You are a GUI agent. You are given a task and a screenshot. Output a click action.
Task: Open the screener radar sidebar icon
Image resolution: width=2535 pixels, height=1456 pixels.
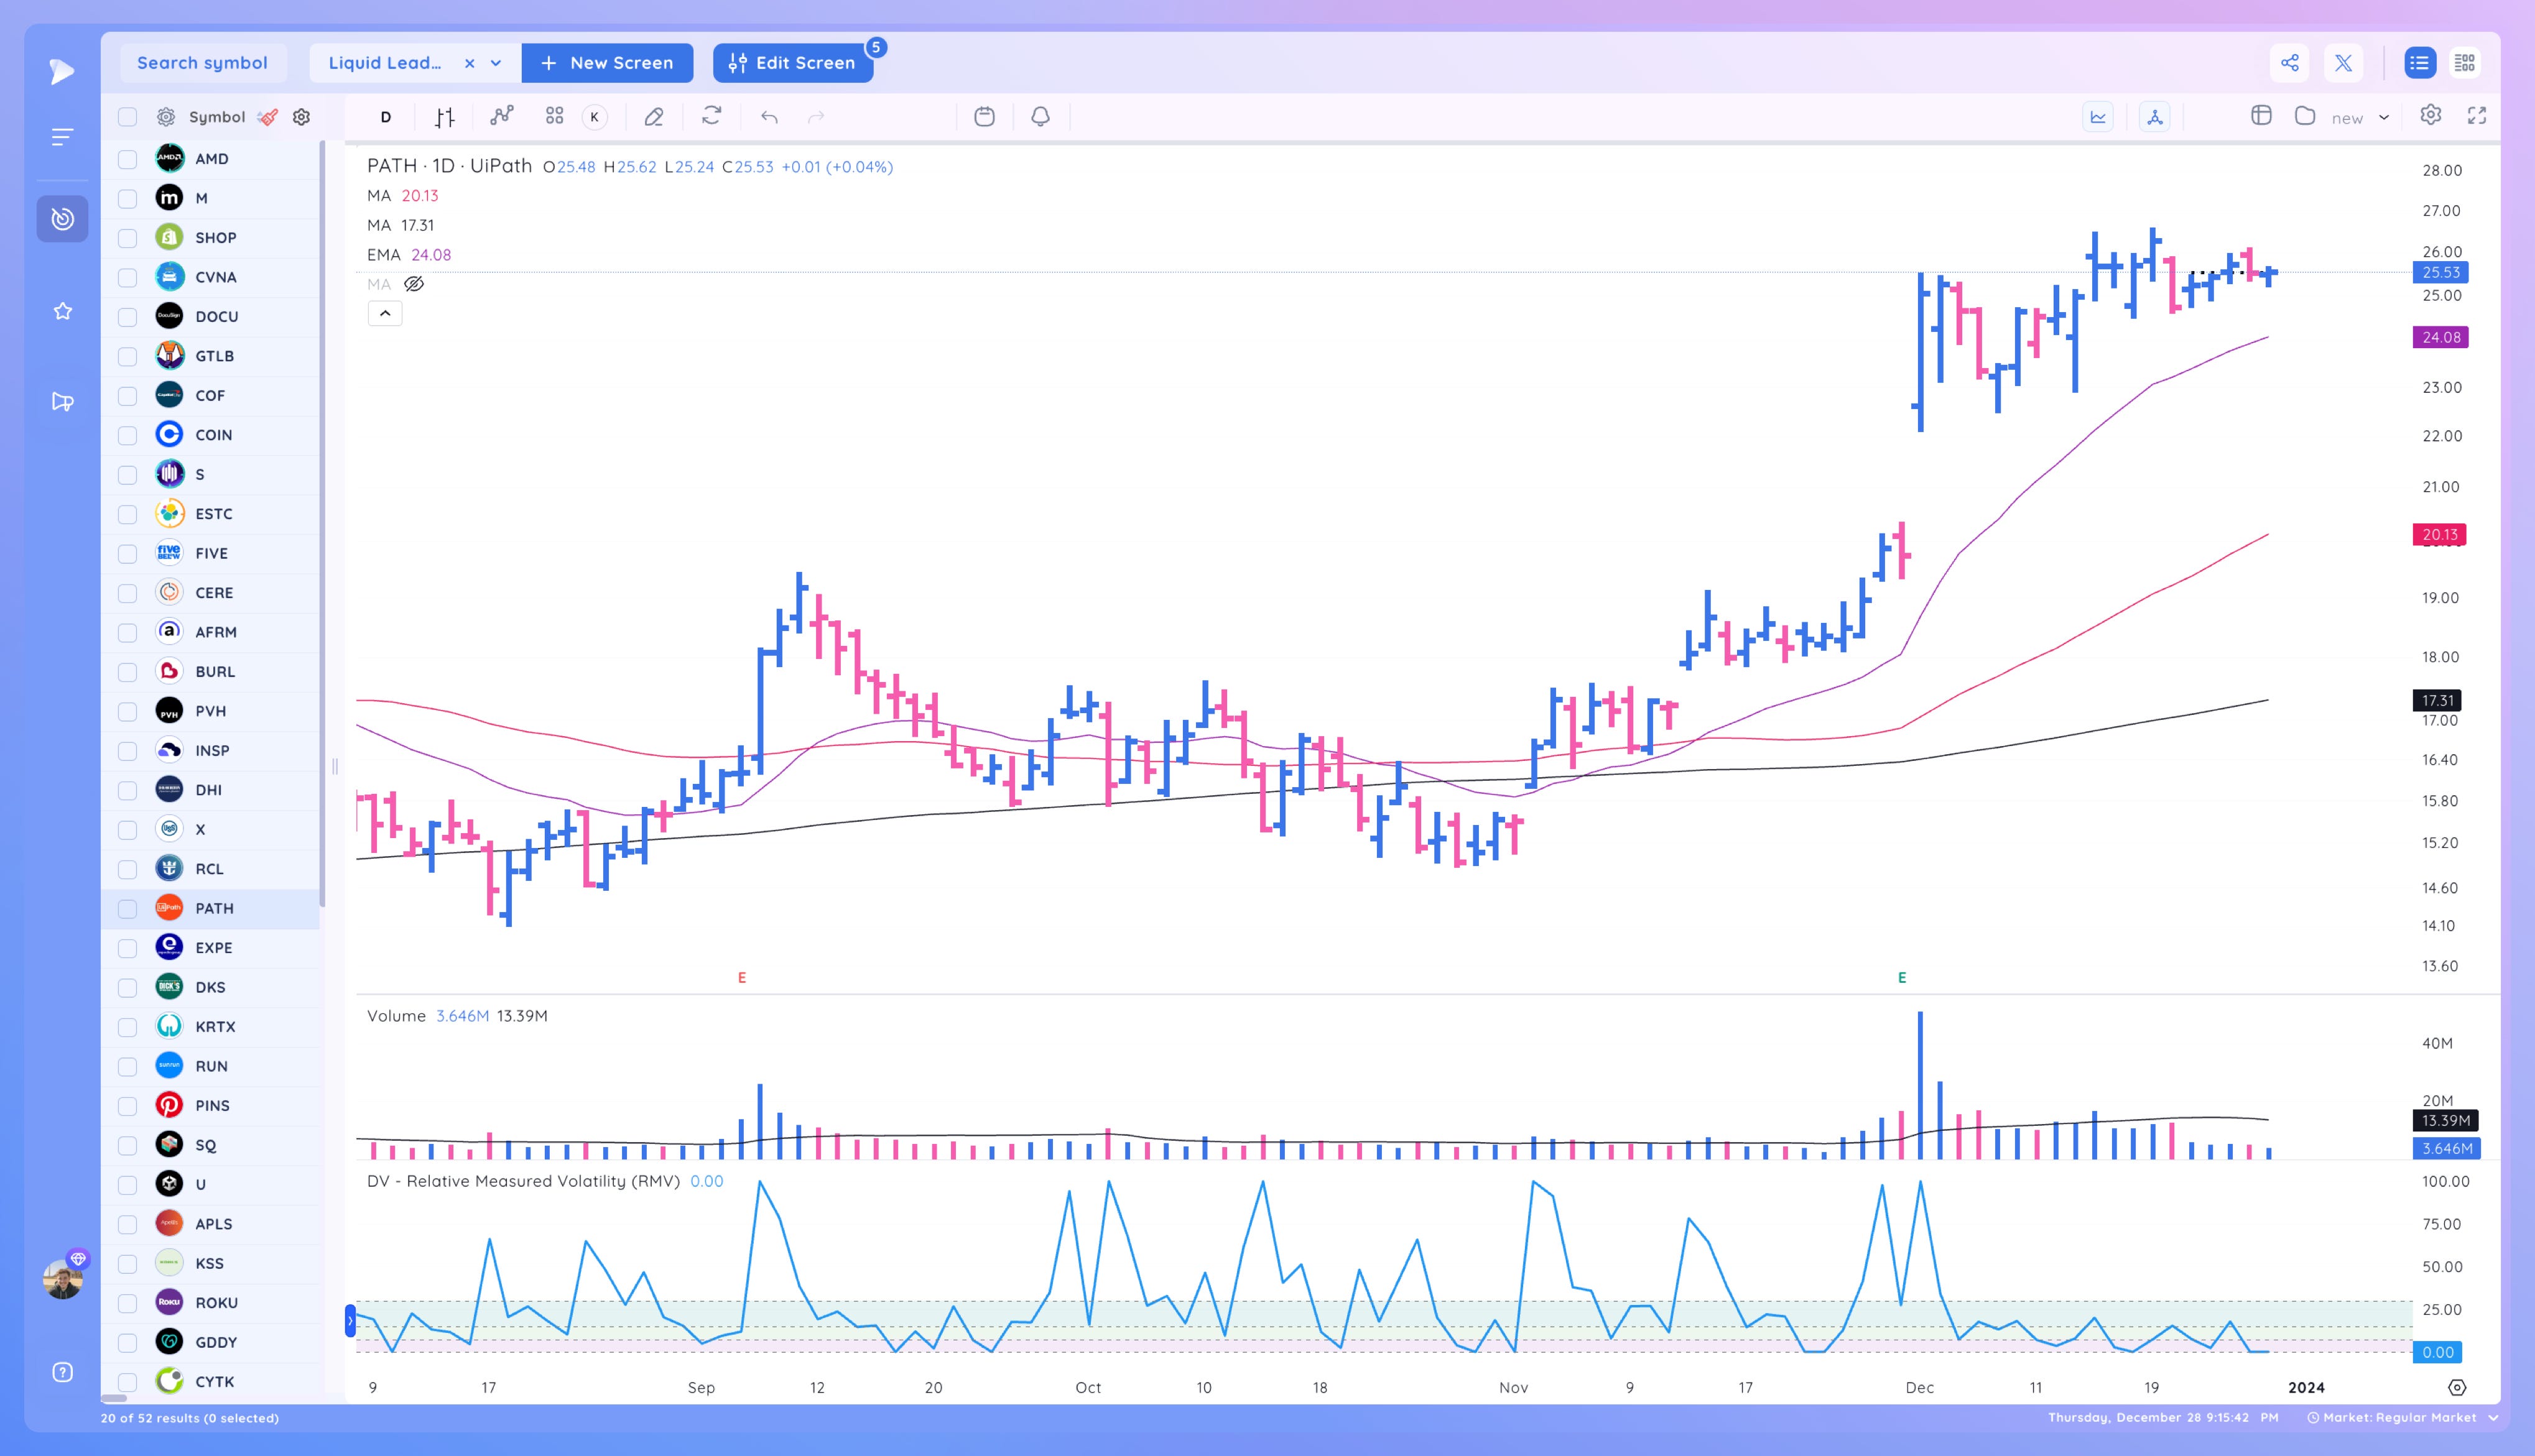tap(62, 219)
